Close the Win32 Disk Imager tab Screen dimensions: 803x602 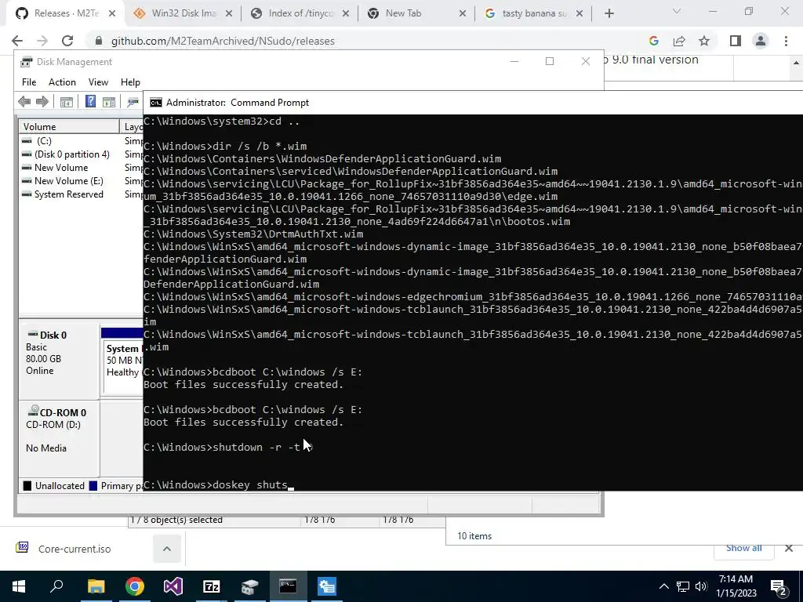click(229, 14)
